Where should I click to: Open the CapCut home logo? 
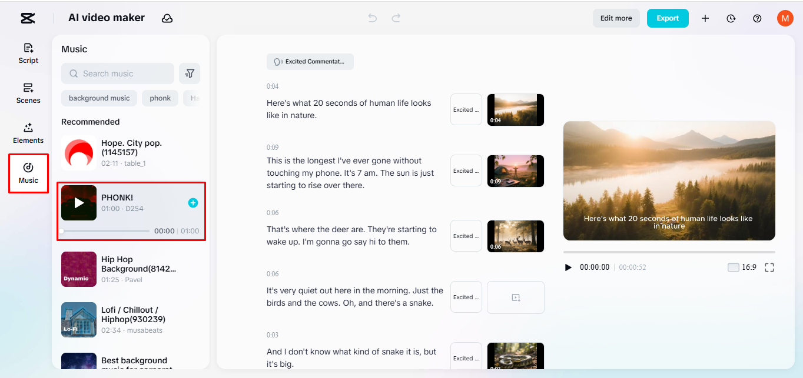(x=27, y=18)
